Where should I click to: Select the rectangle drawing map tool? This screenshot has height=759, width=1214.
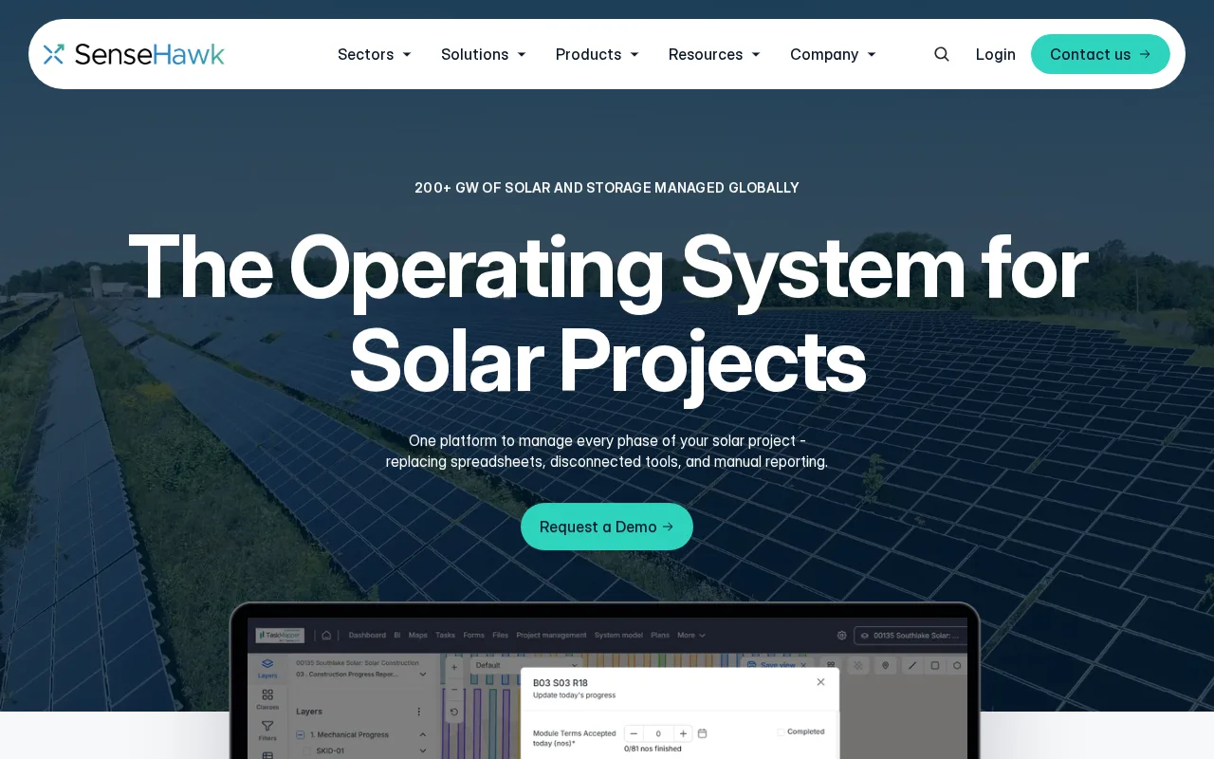click(x=935, y=665)
